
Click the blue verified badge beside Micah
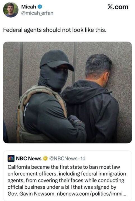pyautogui.click(x=40, y=7)
